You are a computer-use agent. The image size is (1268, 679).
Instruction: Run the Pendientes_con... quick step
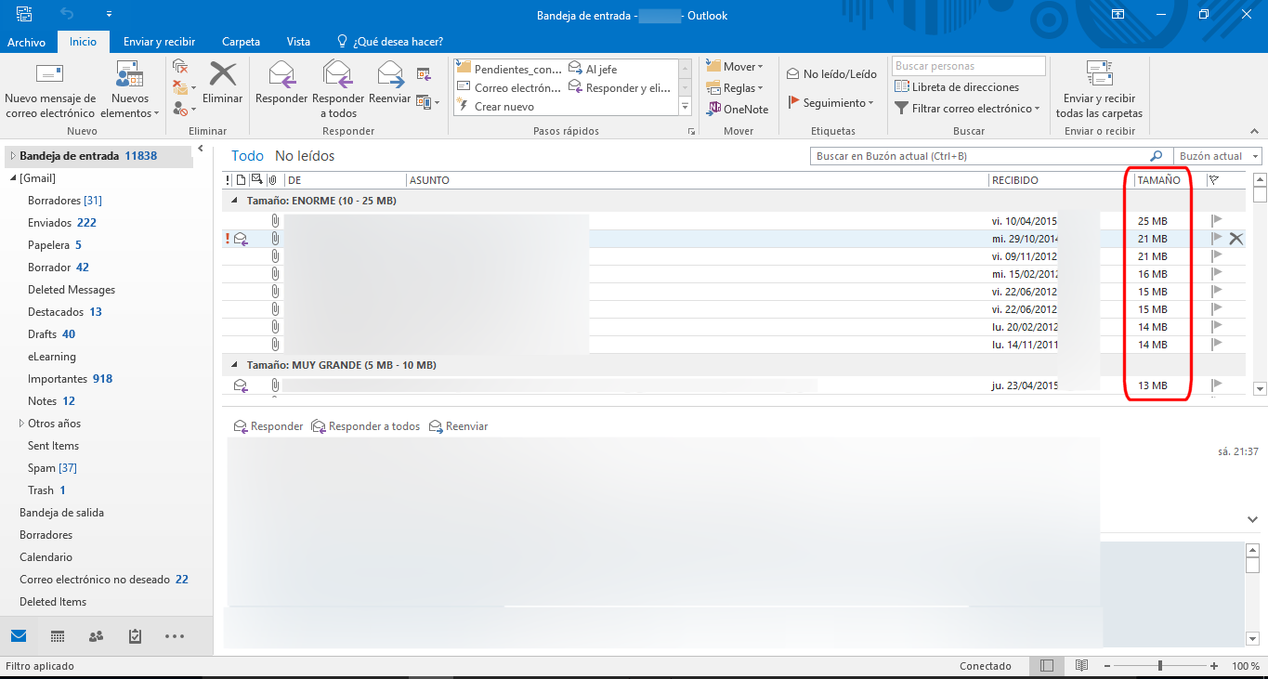click(x=509, y=69)
